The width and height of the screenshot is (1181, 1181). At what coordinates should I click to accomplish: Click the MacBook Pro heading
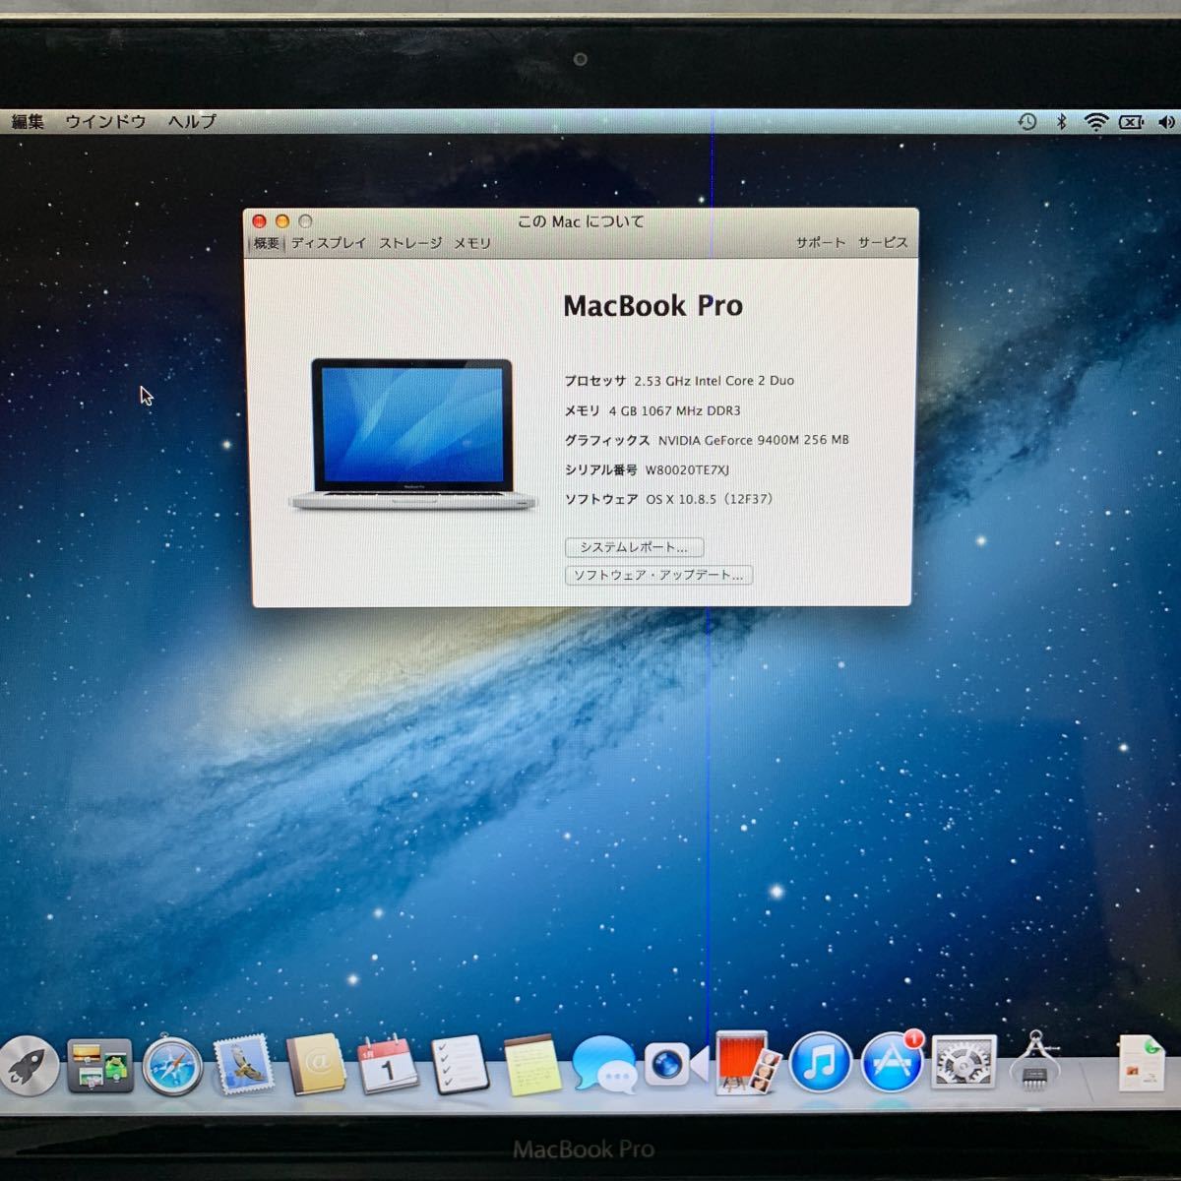(x=653, y=306)
